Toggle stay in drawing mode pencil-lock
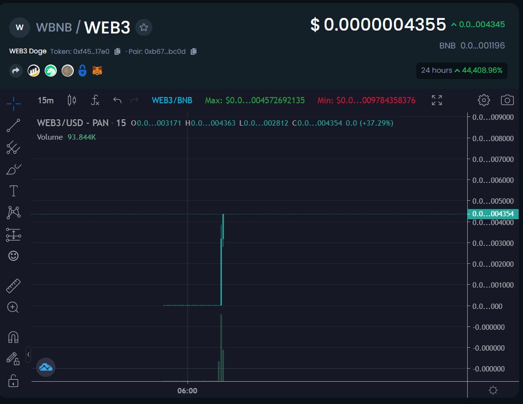Image resolution: width=523 pixels, height=404 pixels. 14,359
